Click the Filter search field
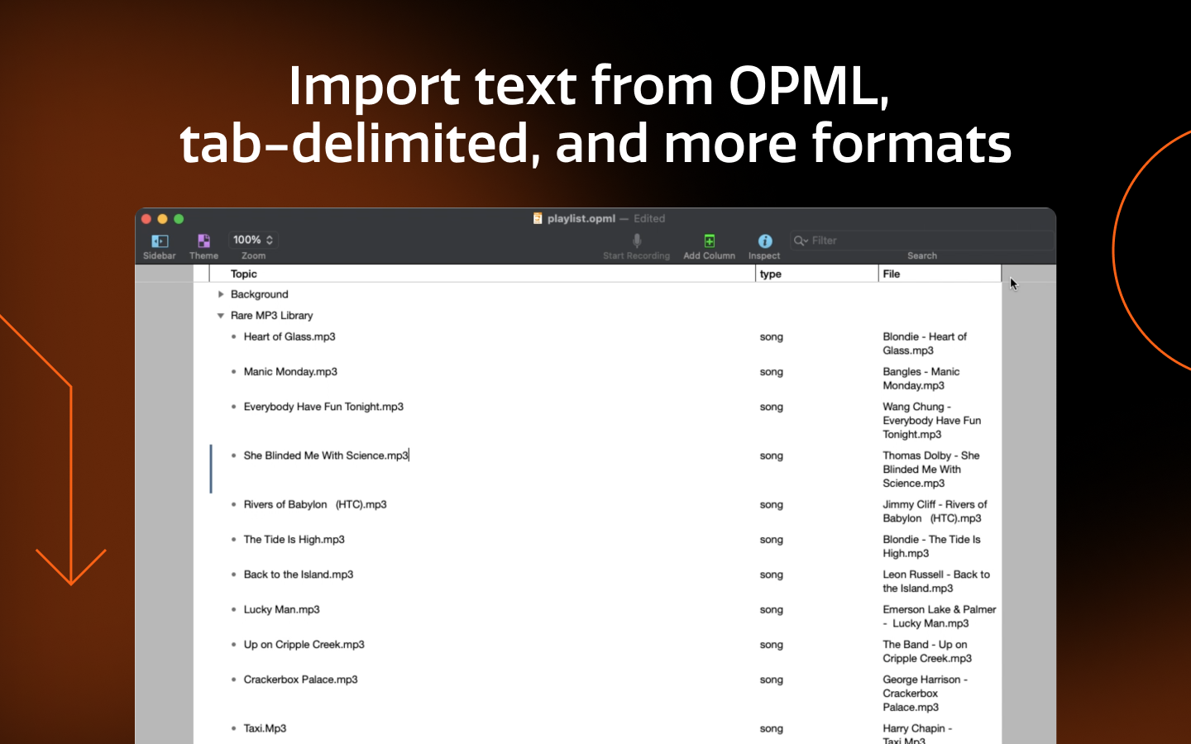This screenshot has width=1191, height=744. [x=921, y=241]
